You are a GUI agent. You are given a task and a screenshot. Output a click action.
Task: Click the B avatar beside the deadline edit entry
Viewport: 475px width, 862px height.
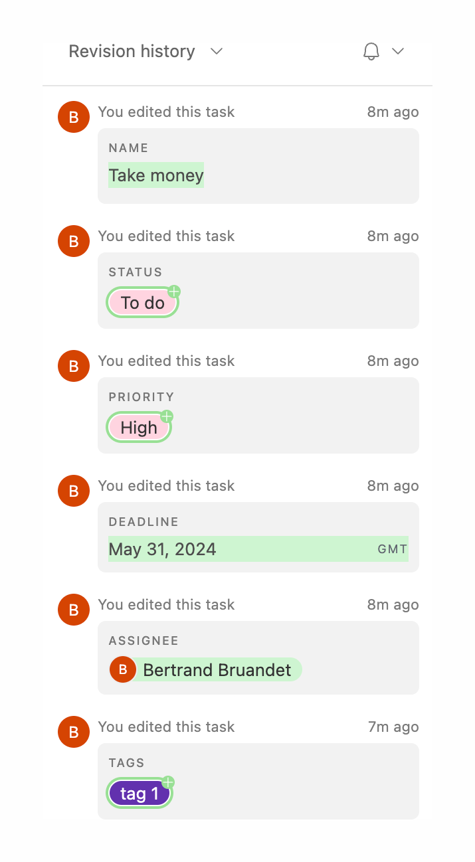coord(73,491)
